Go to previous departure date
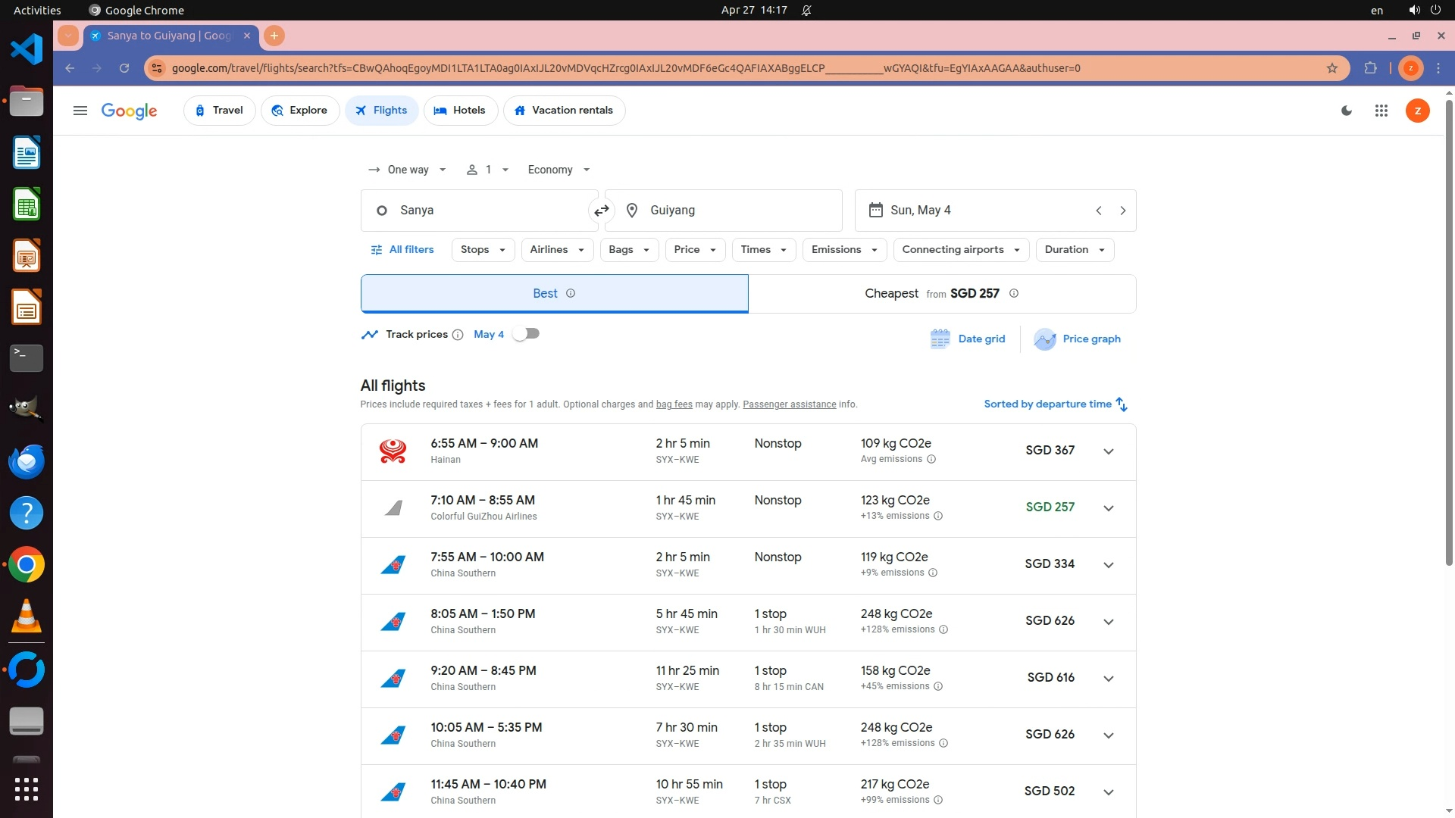1455x818 pixels. [x=1098, y=211]
